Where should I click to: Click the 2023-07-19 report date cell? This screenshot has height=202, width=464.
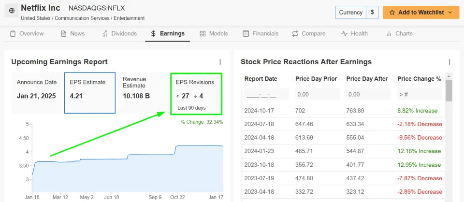(259, 178)
